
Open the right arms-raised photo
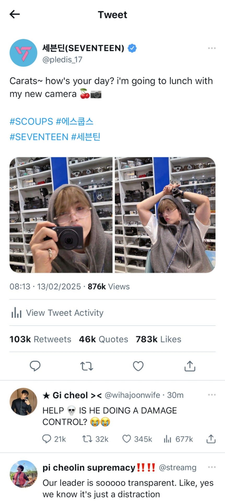(x=165, y=215)
